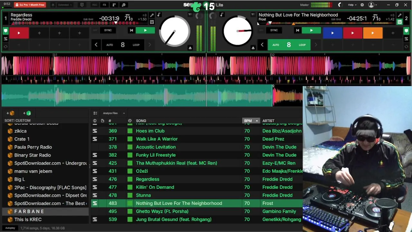
Task: Select the cue points tab on deck 1
Action: 5,31
